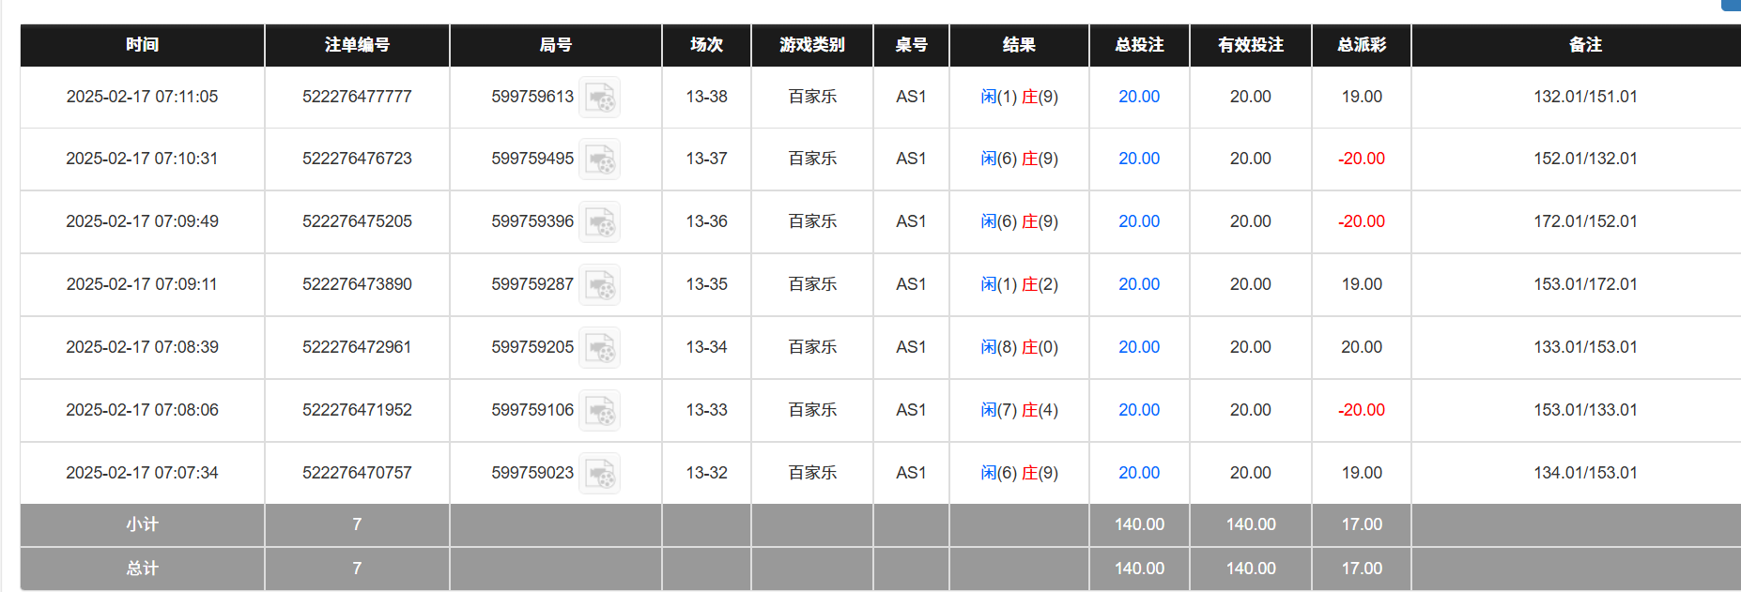Viewport: 1741px width, 592px height.
Task: Open video replay icon for round 599759613
Action: (599, 98)
